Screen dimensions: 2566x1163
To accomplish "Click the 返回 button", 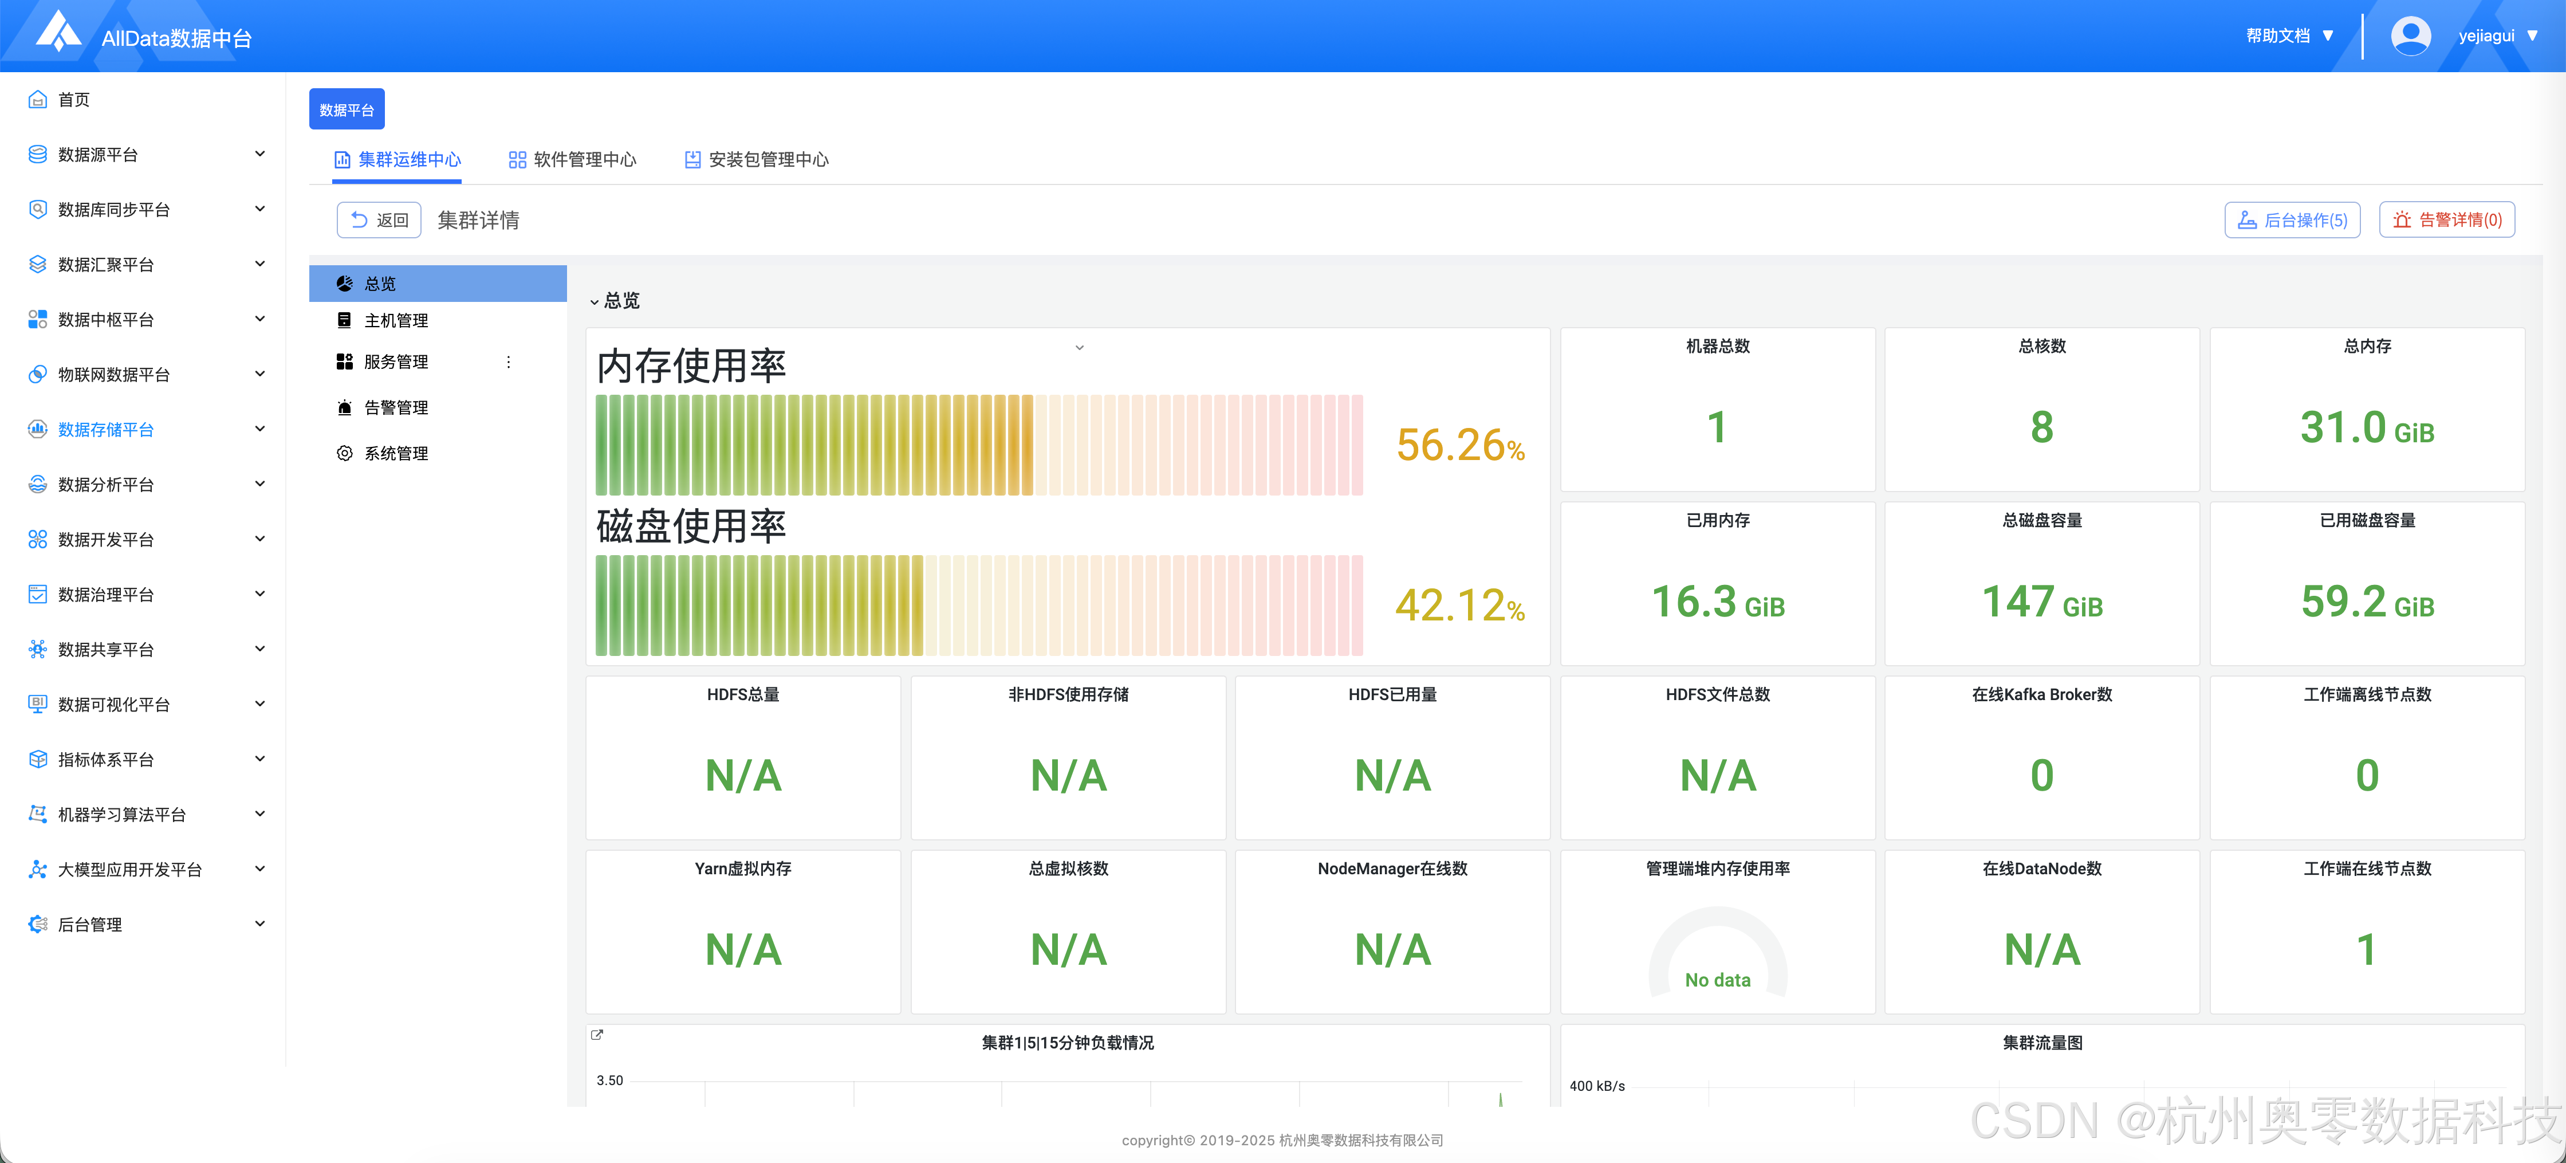I will coord(380,219).
